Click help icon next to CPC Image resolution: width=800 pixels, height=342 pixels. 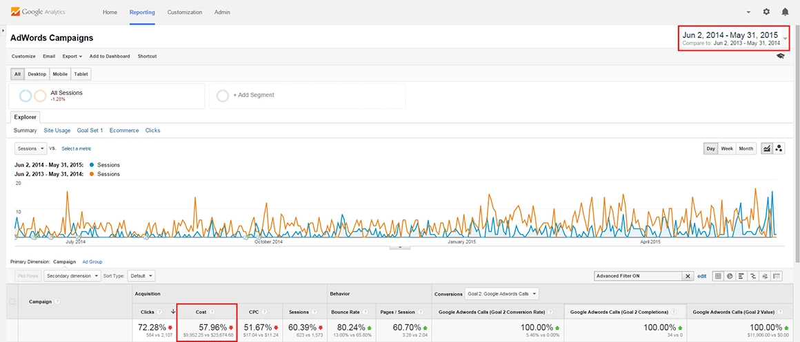(x=266, y=312)
